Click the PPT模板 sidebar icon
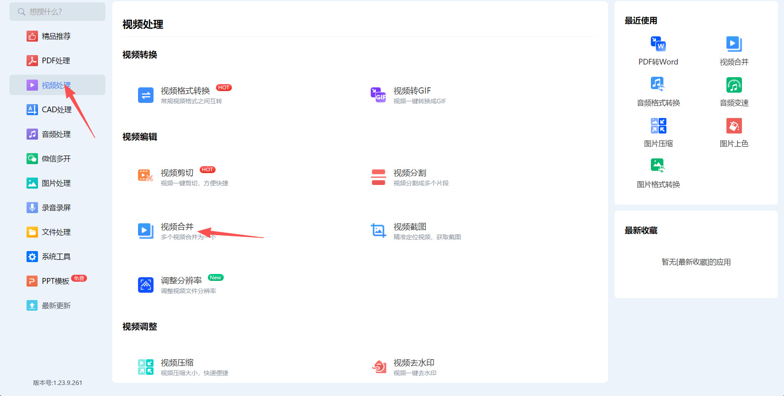The image size is (784, 396). pyautogui.click(x=32, y=281)
